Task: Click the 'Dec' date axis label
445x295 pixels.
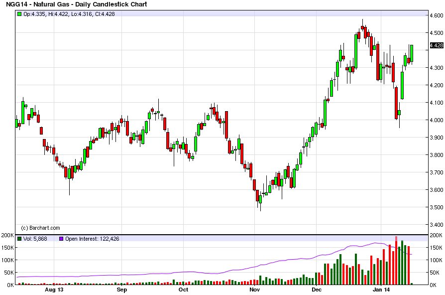Action: click(317, 290)
